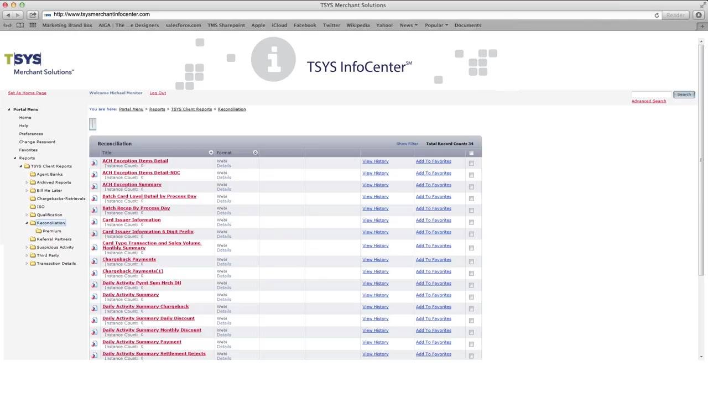
Task: Click the InfoCenter round info icon
Action: pos(273,59)
